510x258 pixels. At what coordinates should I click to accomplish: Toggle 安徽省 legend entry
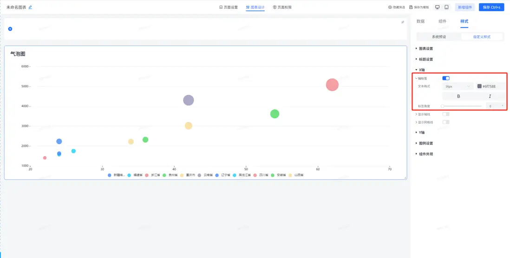pyautogui.click(x=278, y=175)
